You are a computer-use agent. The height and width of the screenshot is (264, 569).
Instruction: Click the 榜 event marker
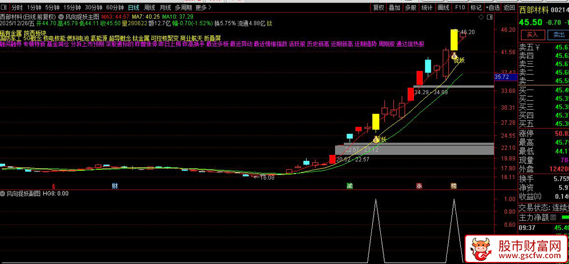coord(454,186)
